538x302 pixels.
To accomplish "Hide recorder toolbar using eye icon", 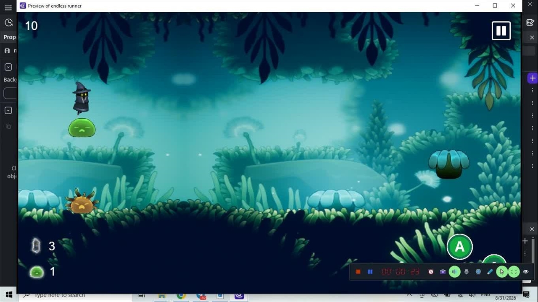I will (x=525, y=272).
